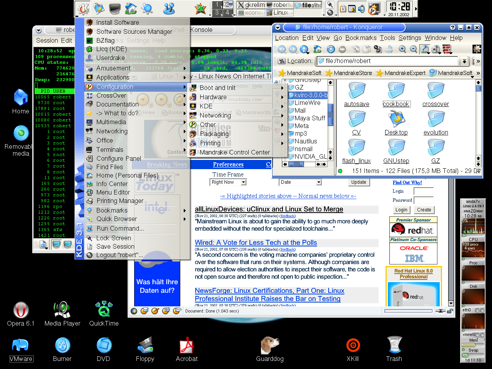
Task: Open the speaker volume icon in system tray
Action: pos(361,8)
